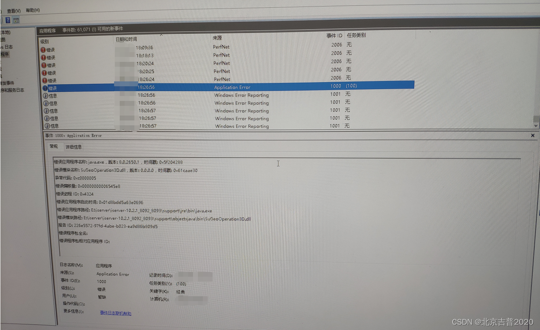
Task: Select the PerfNet source cell at 18:20:24
Action: (x=222, y=63)
